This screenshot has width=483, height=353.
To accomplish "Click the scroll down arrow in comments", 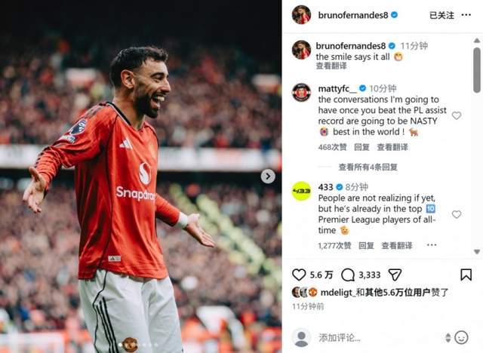I will (477, 251).
